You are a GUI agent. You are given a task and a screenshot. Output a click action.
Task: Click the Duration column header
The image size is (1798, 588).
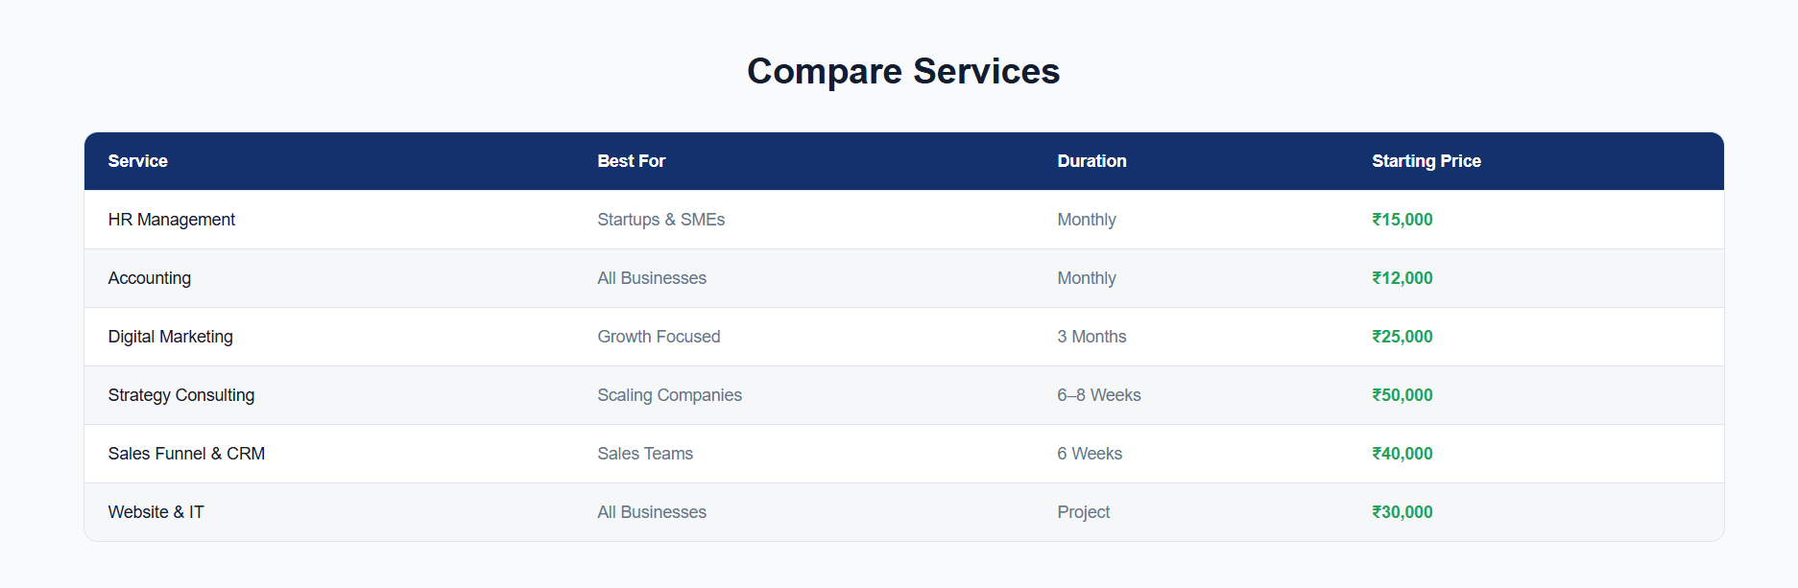pyautogui.click(x=1091, y=161)
